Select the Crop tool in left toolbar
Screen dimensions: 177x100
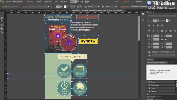click(x=2, y=18)
